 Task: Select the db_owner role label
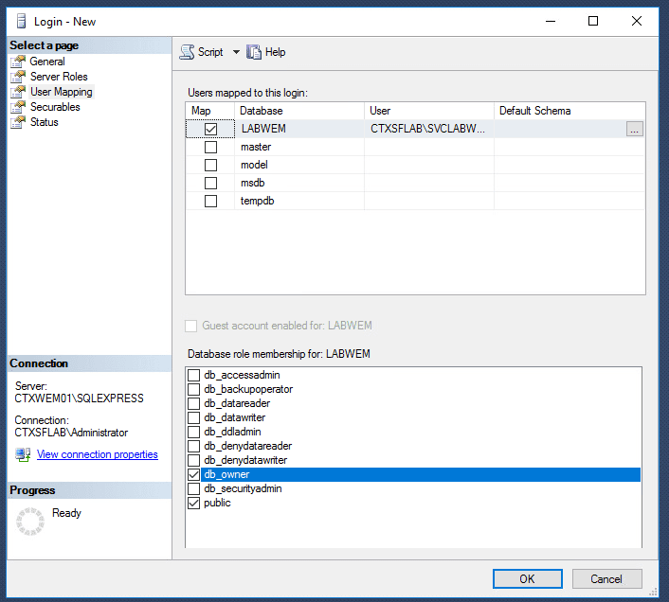click(226, 474)
